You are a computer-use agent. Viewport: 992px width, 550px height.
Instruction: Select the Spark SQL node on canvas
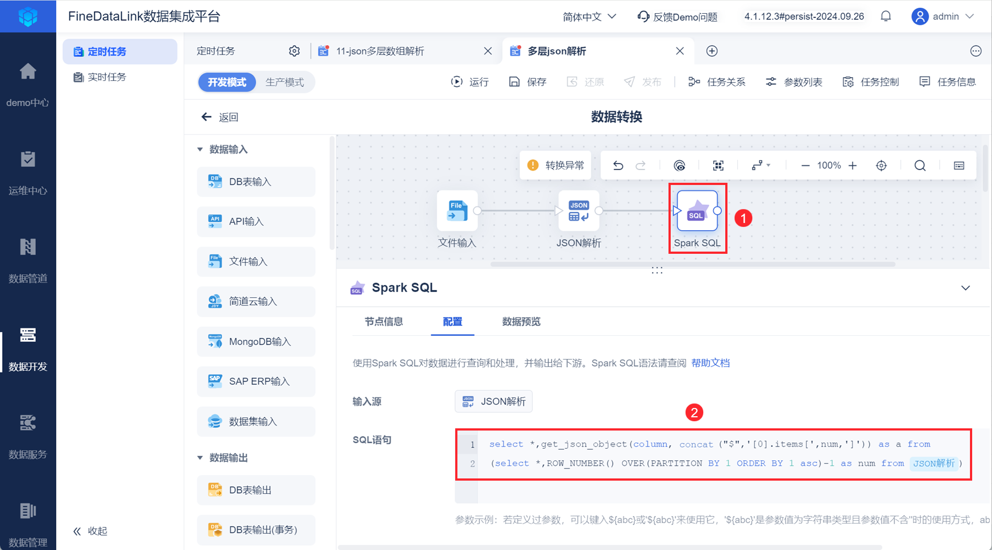[697, 211]
